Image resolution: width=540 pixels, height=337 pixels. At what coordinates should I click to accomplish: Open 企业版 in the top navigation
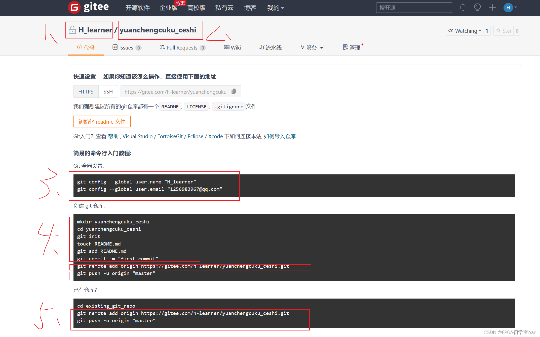pyautogui.click(x=169, y=8)
